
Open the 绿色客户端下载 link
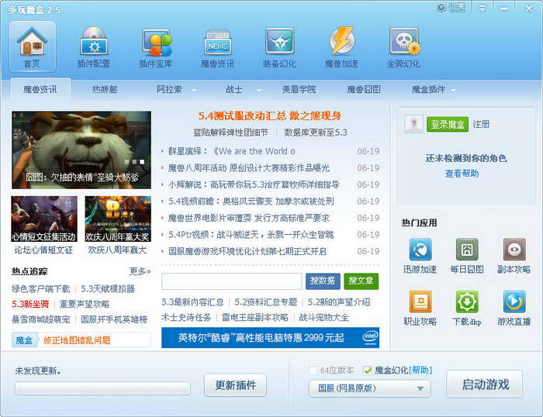click(x=40, y=289)
